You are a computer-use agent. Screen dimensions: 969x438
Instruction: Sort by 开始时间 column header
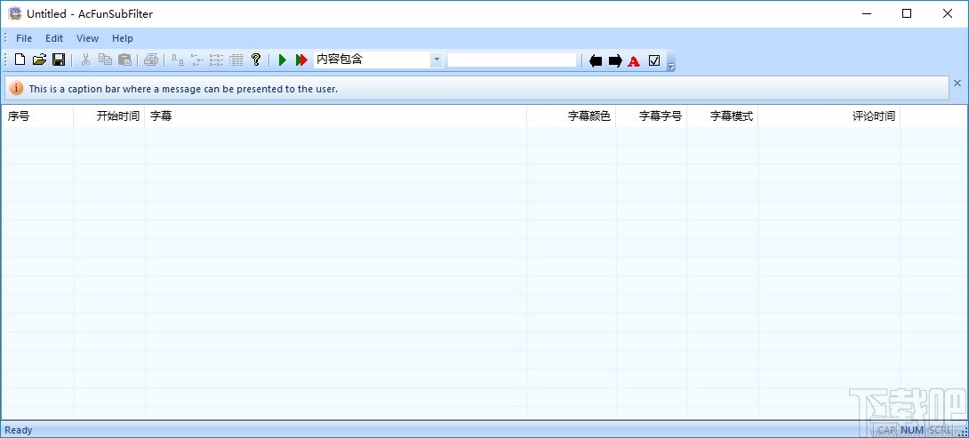coord(109,116)
